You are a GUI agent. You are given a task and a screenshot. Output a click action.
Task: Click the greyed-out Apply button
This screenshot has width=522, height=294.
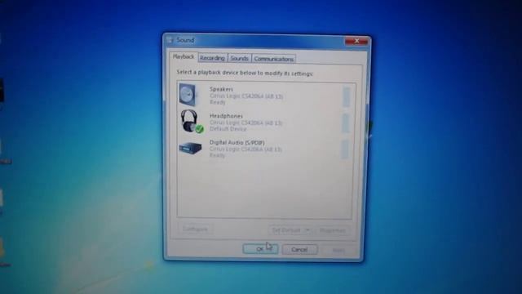(338, 250)
